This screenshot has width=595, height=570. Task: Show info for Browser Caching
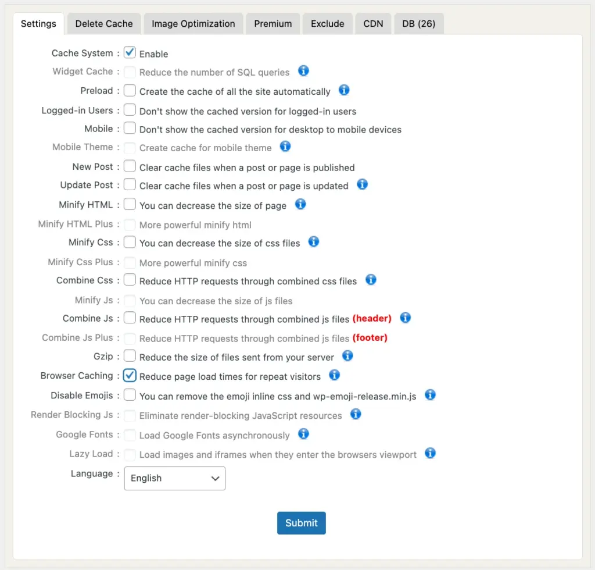pyautogui.click(x=334, y=375)
